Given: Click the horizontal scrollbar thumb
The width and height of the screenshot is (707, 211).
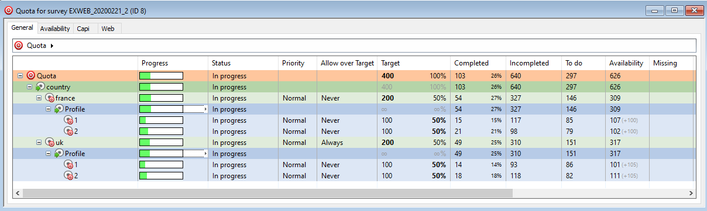Looking at the screenshot, I should point(267,193).
